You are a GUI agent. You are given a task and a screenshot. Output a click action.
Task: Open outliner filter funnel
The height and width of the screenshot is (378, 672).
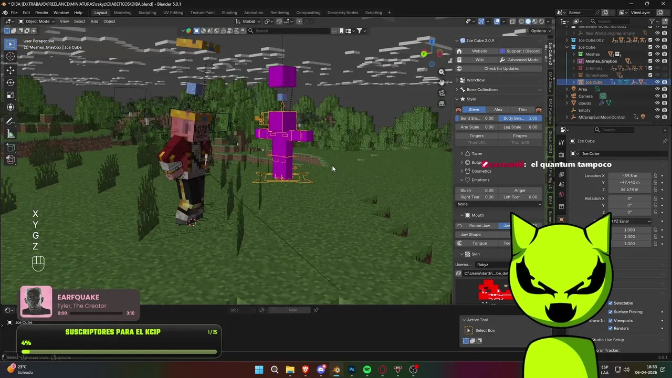(x=652, y=22)
